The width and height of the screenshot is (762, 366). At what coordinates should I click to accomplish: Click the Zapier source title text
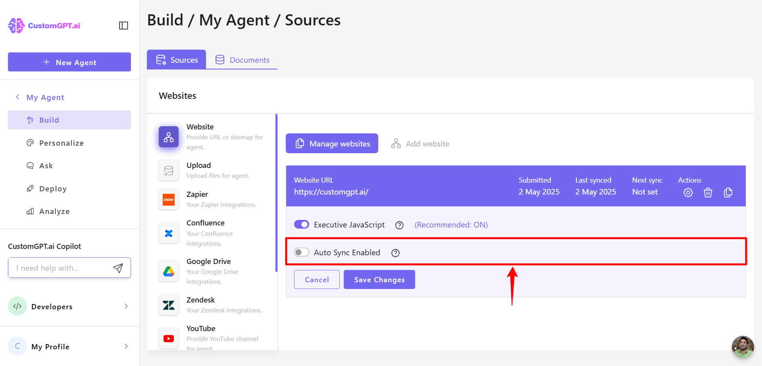(197, 194)
